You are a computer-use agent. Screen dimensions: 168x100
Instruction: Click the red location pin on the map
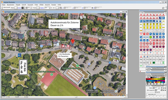pos(73,41)
